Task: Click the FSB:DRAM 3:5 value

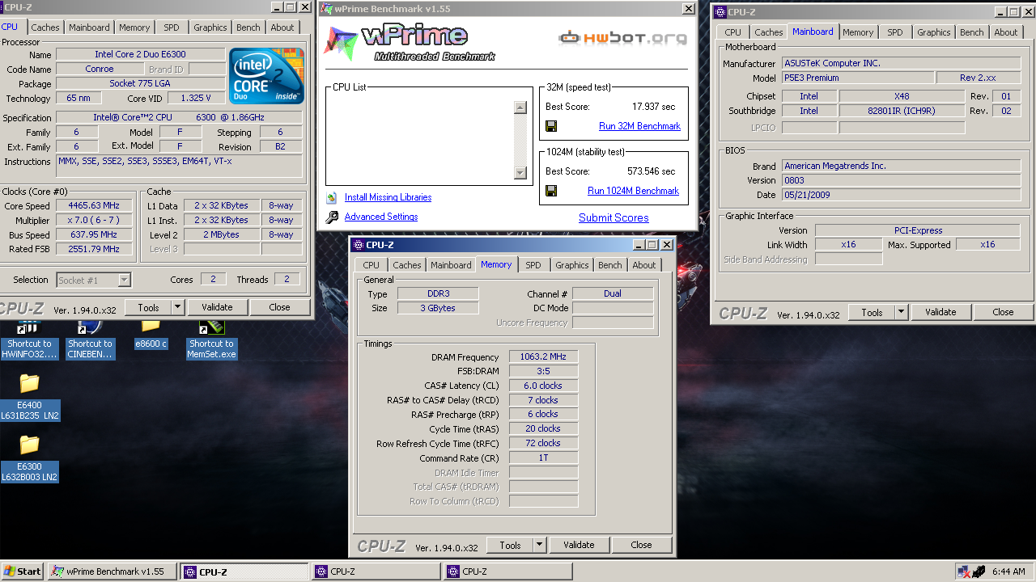Action: (x=543, y=371)
